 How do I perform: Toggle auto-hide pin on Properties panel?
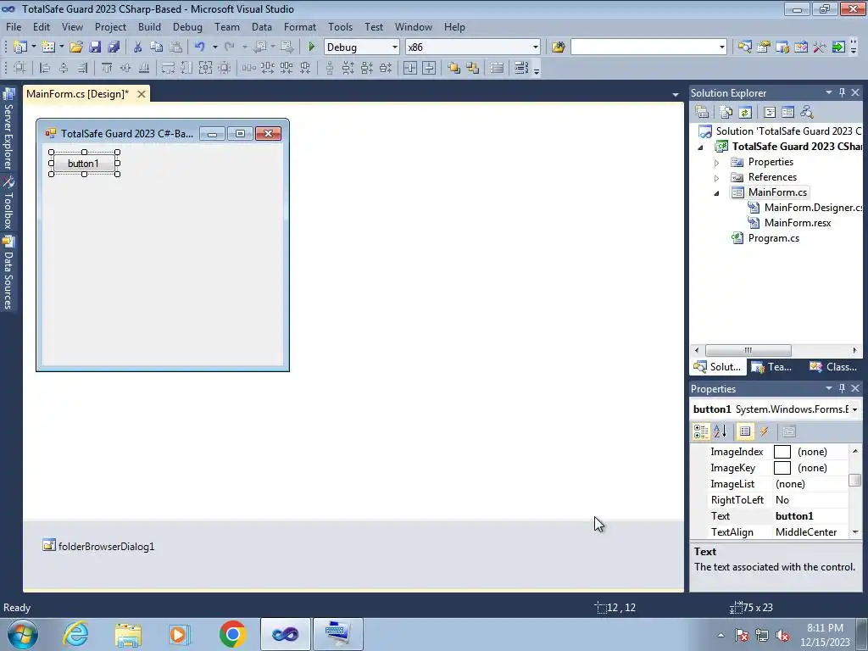pyautogui.click(x=842, y=388)
